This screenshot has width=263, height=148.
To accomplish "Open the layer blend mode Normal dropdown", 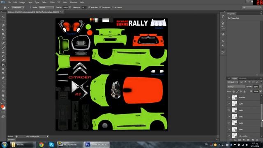I will pyautogui.click(x=236, y=87).
